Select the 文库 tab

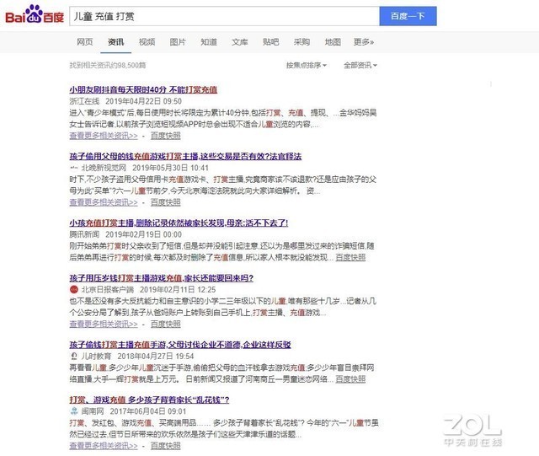pyautogui.click(x=240, y=41)
